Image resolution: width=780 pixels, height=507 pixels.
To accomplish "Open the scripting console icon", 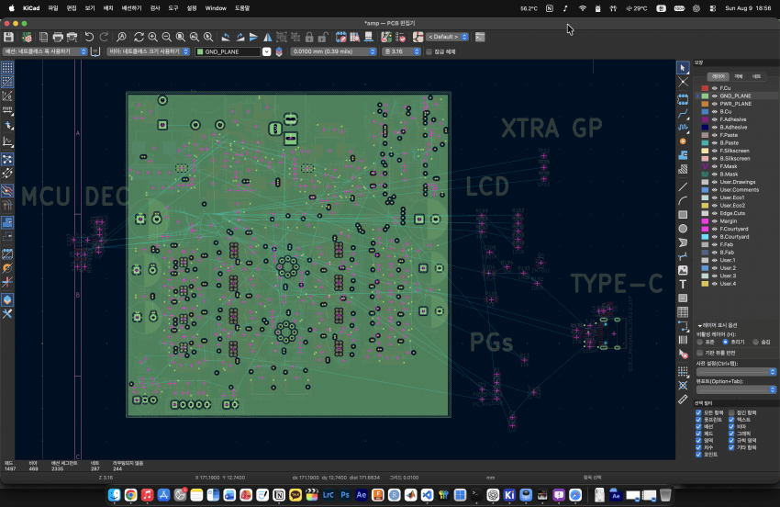I will tap(480, 37).
